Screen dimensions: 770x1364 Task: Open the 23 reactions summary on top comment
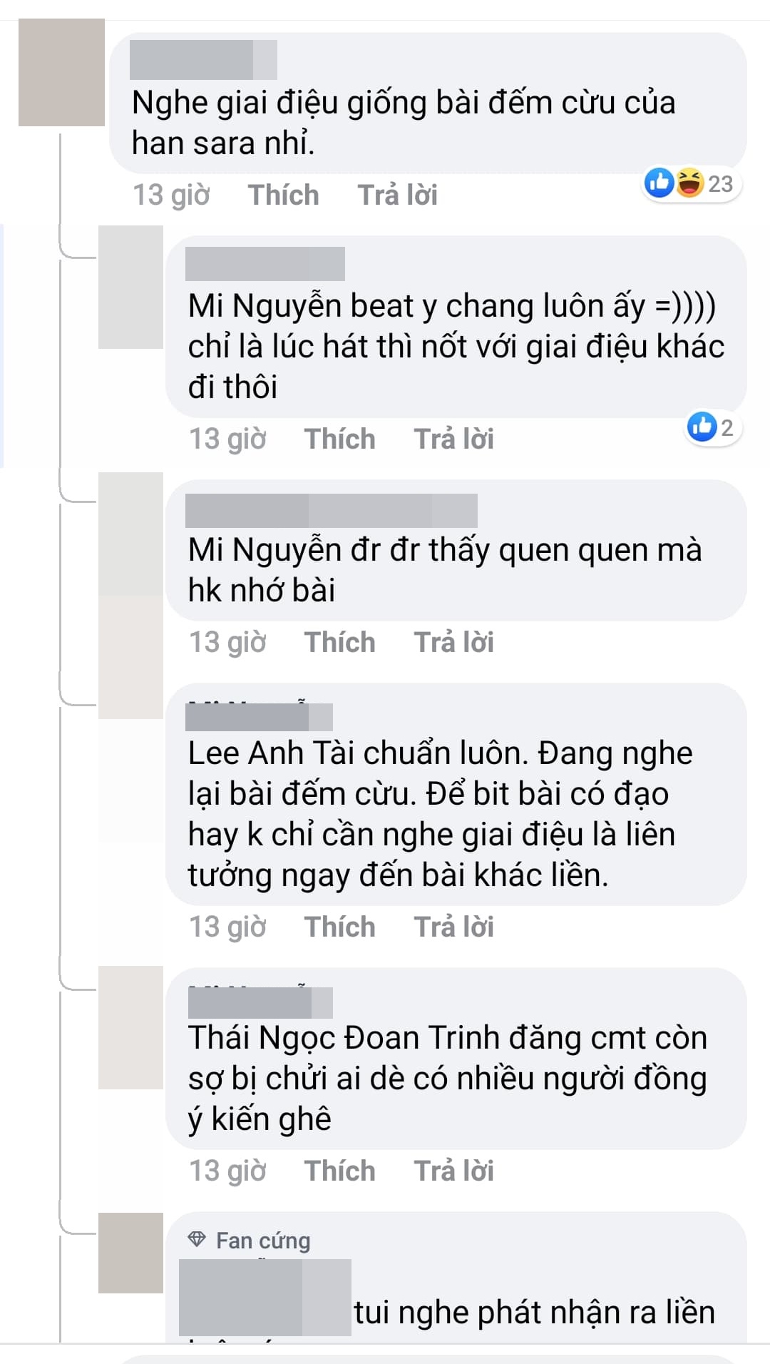pyautogui.click(x=692, y=183)
